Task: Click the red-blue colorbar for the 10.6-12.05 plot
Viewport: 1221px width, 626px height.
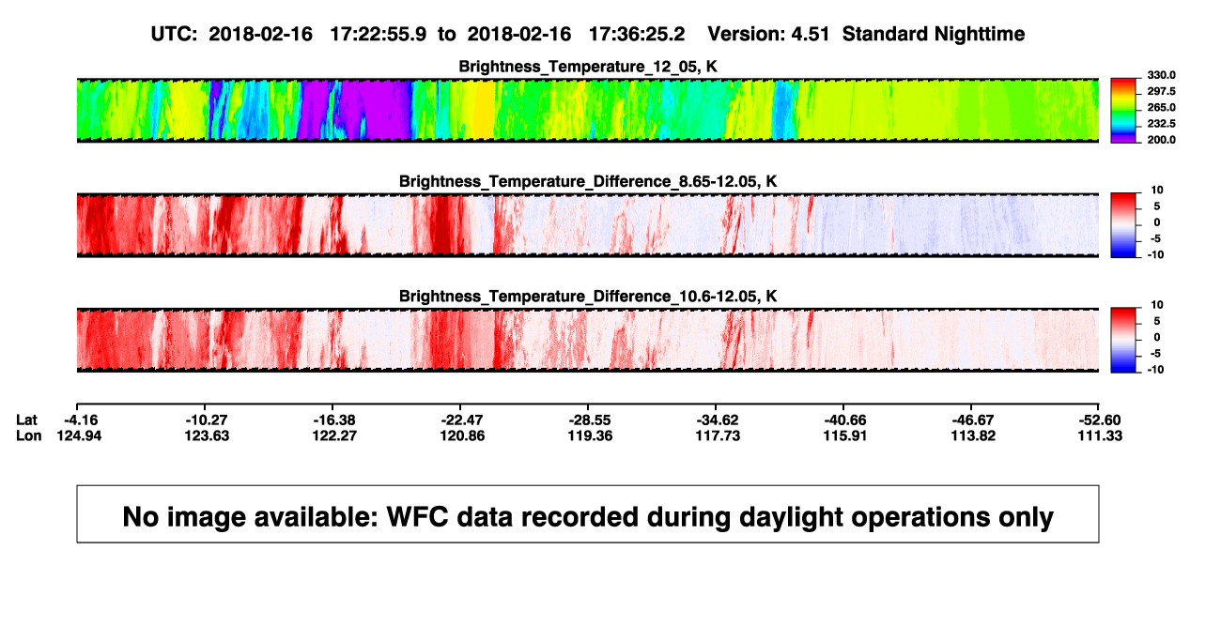Action: [1124, 340]
